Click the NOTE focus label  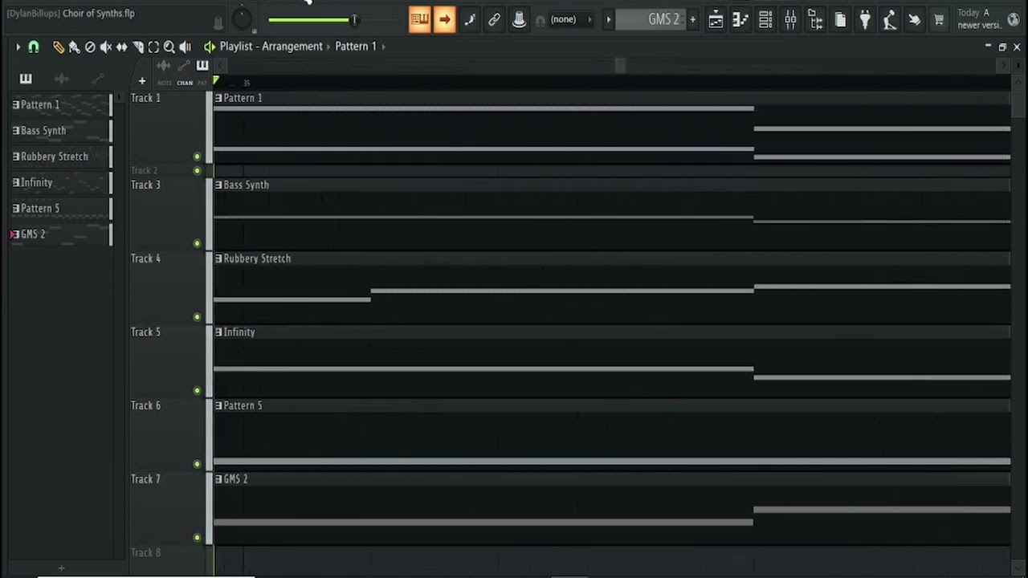pos(165,83)
